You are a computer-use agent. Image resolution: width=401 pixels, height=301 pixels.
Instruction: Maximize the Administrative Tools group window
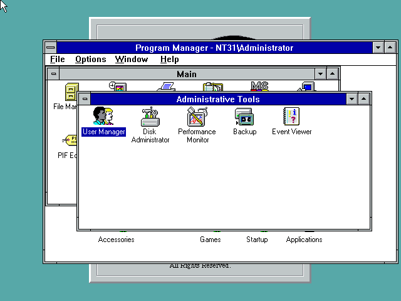coord(363,99)
